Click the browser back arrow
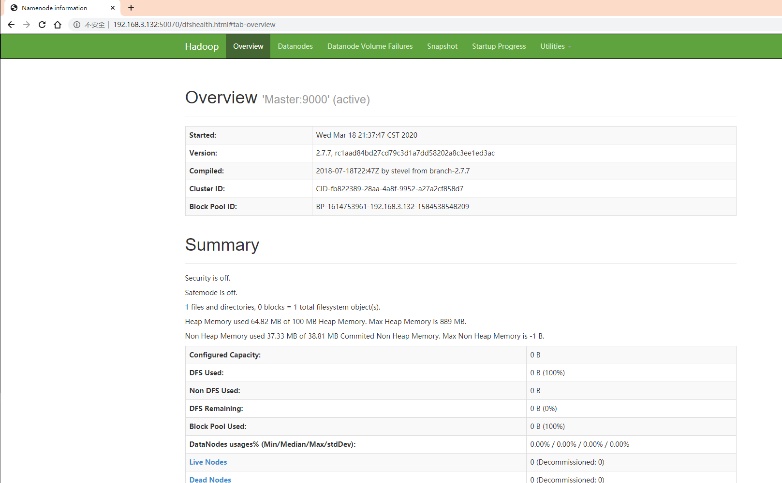The image size is (782, 483). (11, 25)
